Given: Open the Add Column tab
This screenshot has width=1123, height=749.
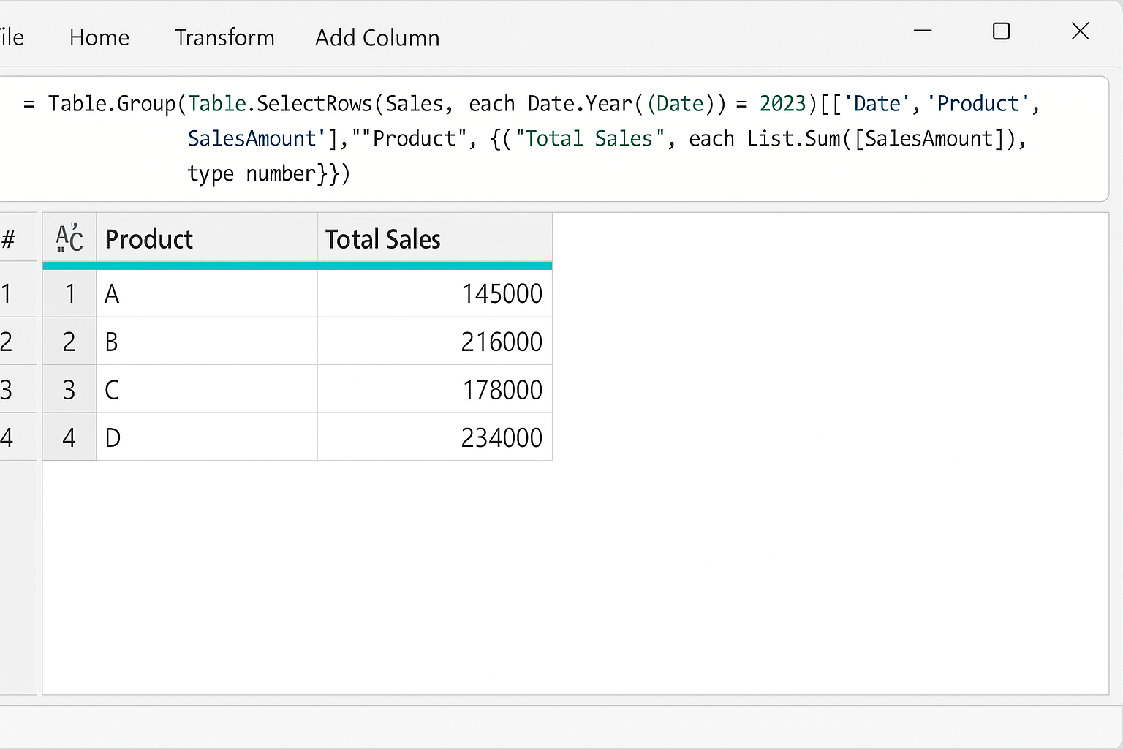Looking at the screenshot, I should 377,37.
